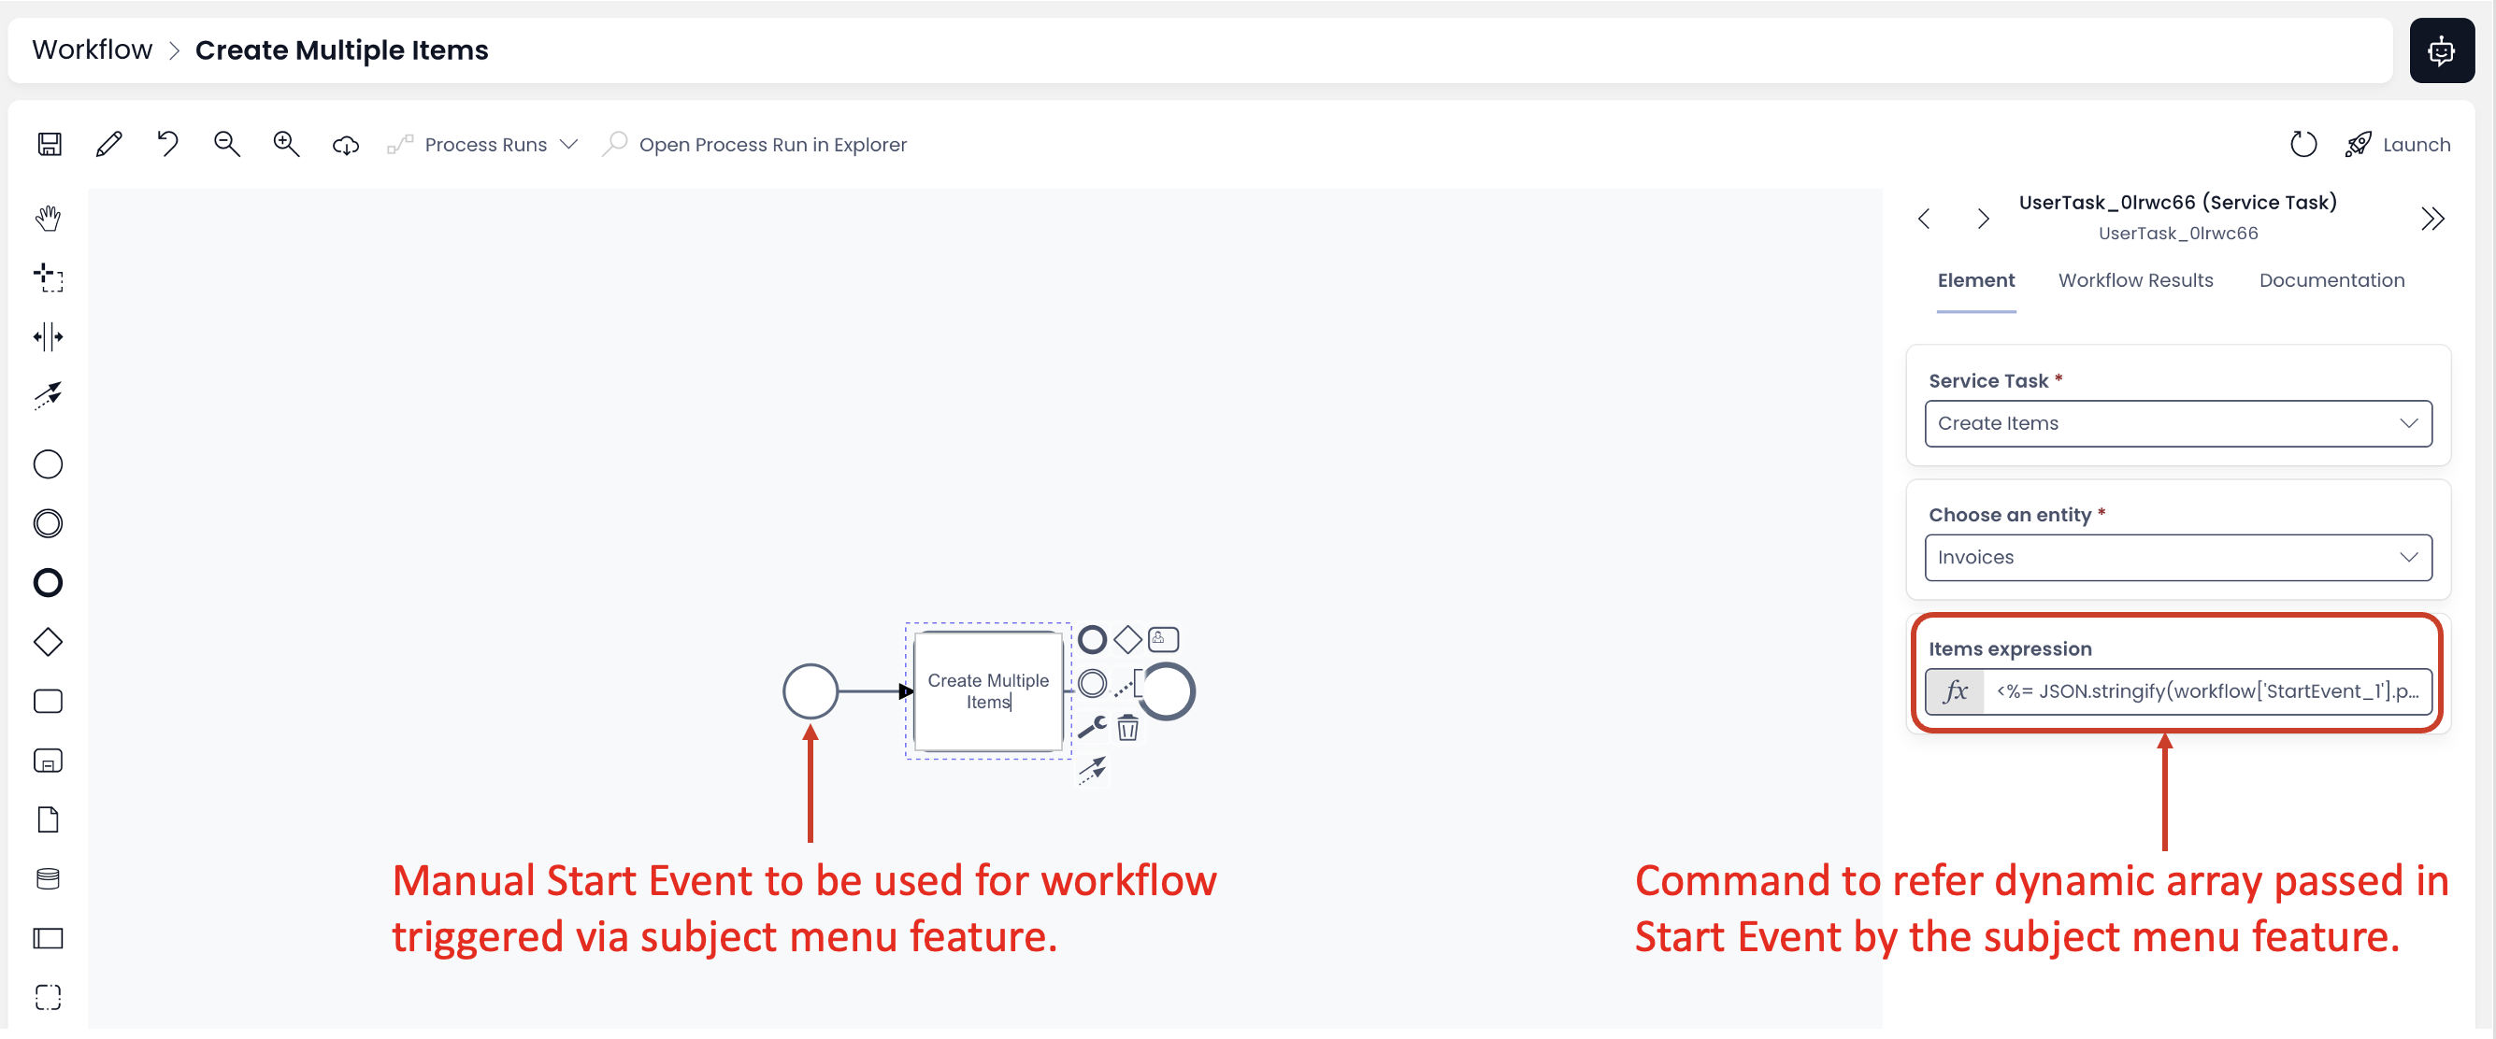Zoom out of the canvas
This screenshot has width=2496, height=1039.
227,144
